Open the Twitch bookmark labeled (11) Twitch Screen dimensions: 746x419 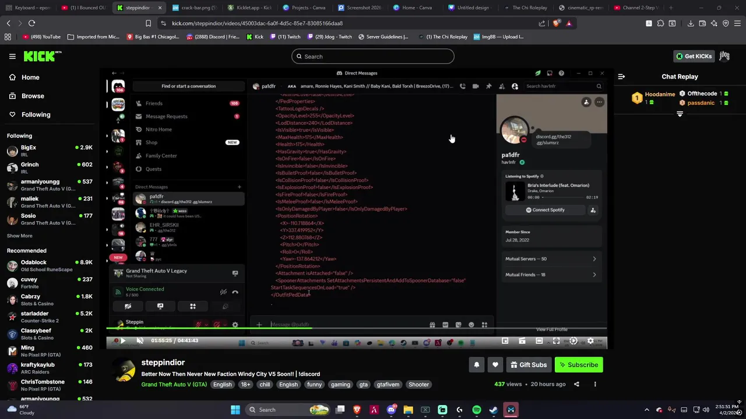284,37
